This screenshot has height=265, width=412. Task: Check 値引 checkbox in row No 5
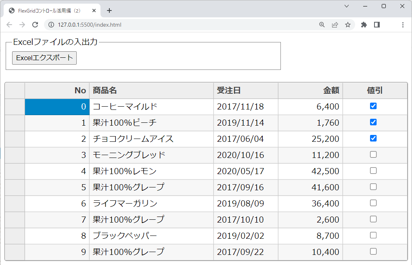tap(373, 187)
